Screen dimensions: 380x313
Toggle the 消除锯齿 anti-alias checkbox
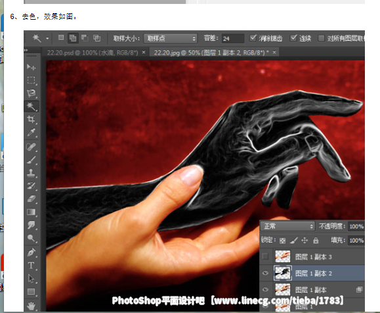[253, 38]
